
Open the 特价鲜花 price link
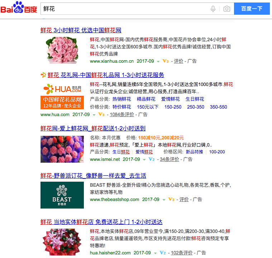click(122, 107)
